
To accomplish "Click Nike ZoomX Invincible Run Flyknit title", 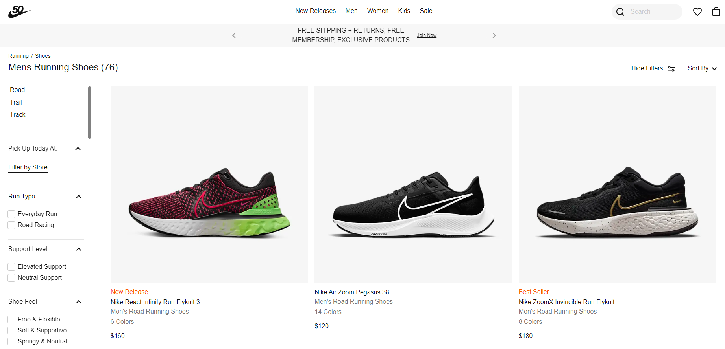I will (566, 302).
